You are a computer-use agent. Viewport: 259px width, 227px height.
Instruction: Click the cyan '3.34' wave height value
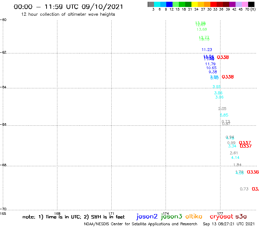pyautogui.click(x=232, y=146)
